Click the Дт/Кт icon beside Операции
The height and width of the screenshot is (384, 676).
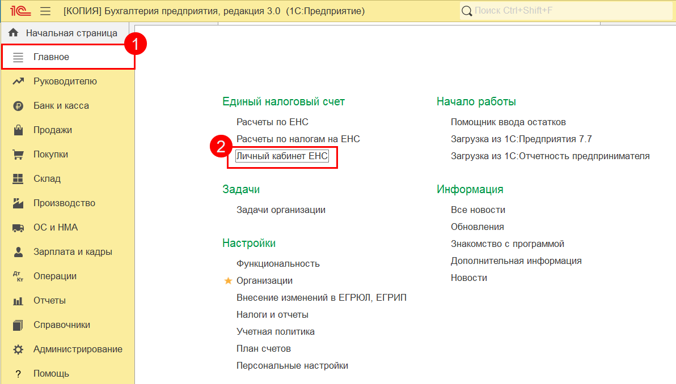(18, 276)
